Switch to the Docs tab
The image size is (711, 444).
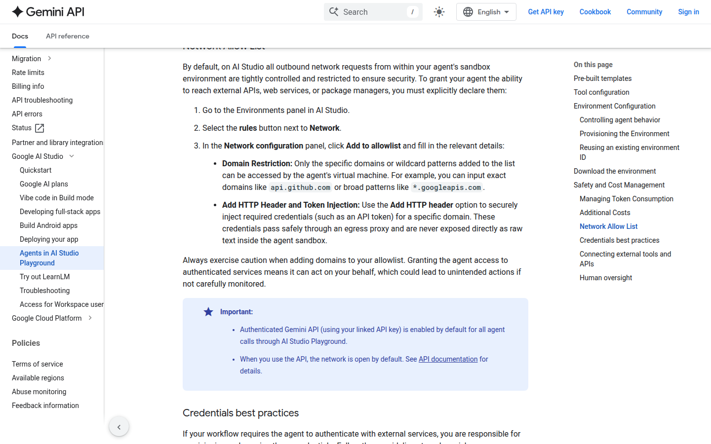(20, 36)
